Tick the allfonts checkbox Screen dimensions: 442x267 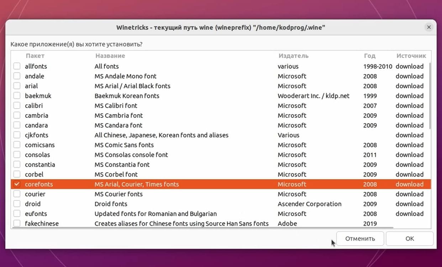(x=17, y=66)
